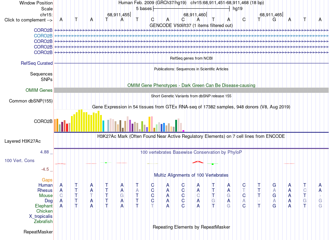Click the cyan bar in GTEx chart
The width and height of the screenshot is (329, 240).
(x=103, y=126)
